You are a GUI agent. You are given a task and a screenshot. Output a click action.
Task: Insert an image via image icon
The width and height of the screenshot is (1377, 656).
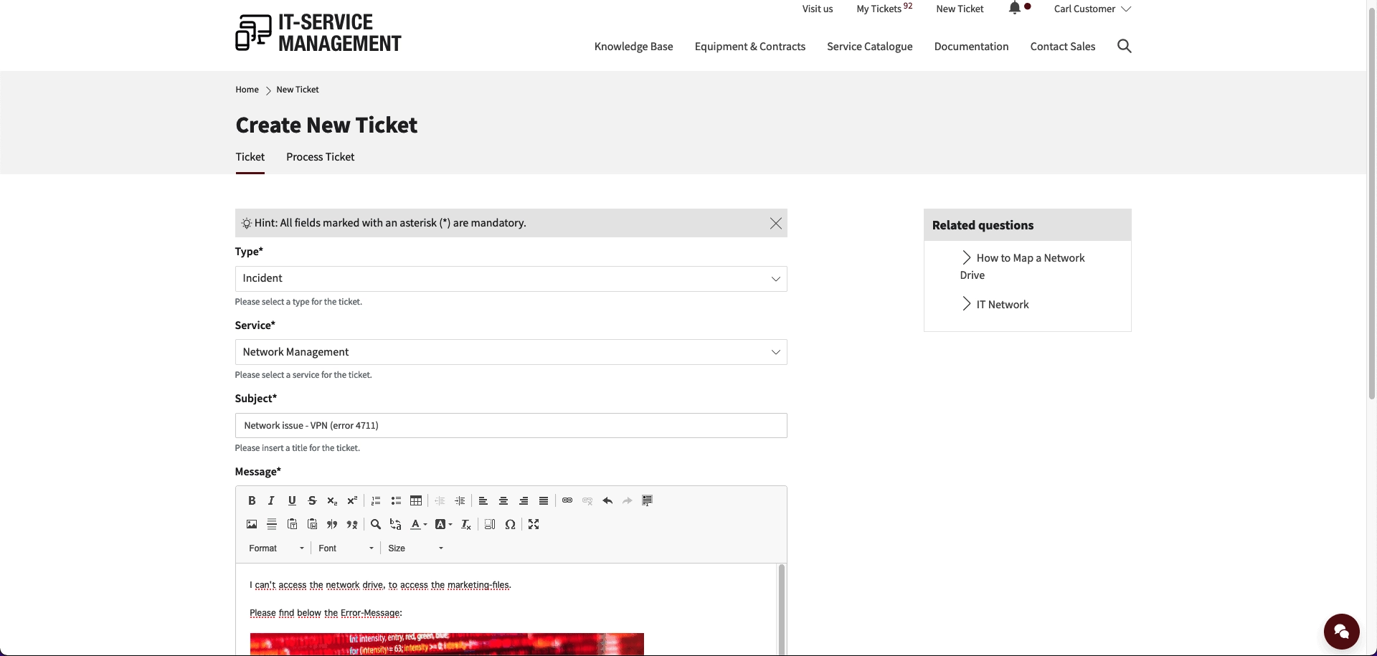click(252, 524)
